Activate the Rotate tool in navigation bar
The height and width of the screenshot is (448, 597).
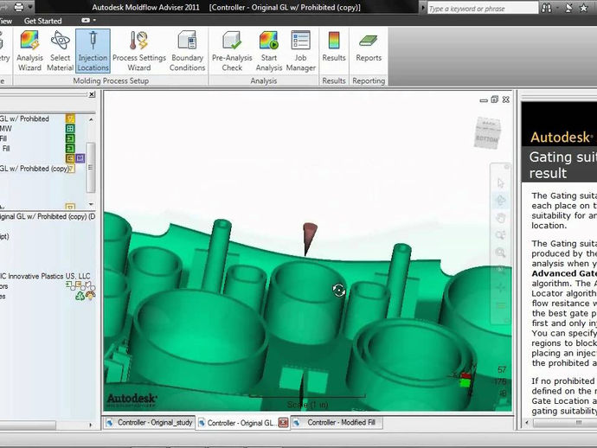(500, 201)
